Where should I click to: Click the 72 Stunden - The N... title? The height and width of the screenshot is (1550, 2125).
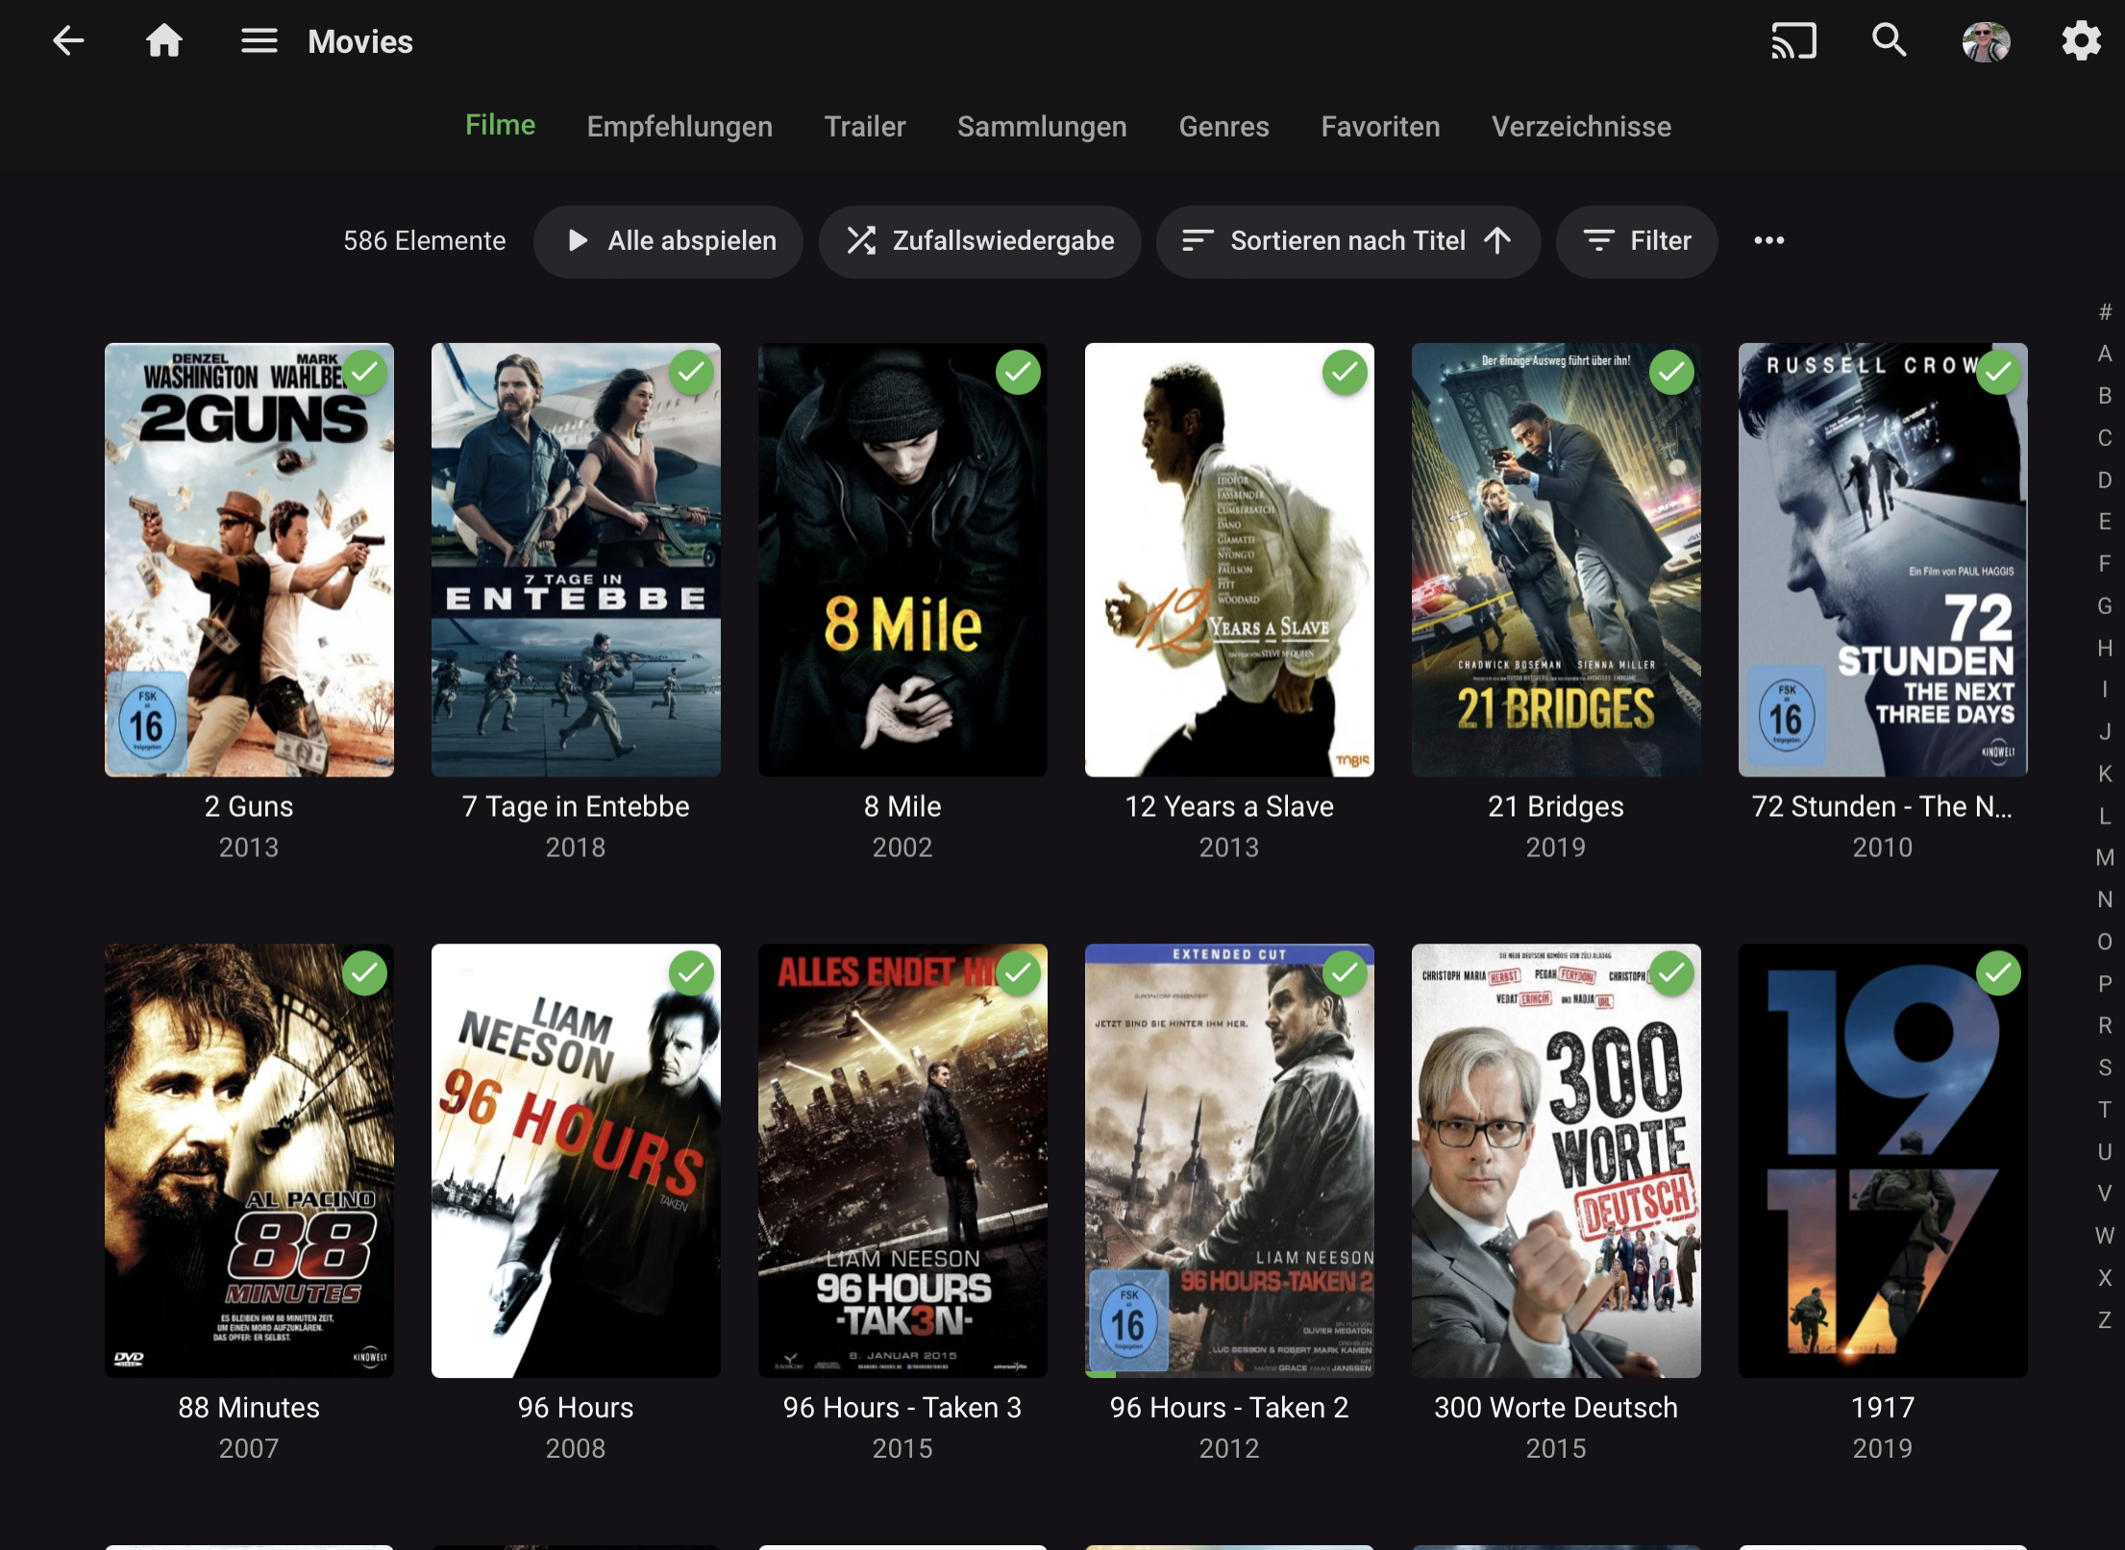click(x=1882, y=806)
